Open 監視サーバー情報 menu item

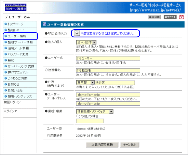[x=20, y=42]
